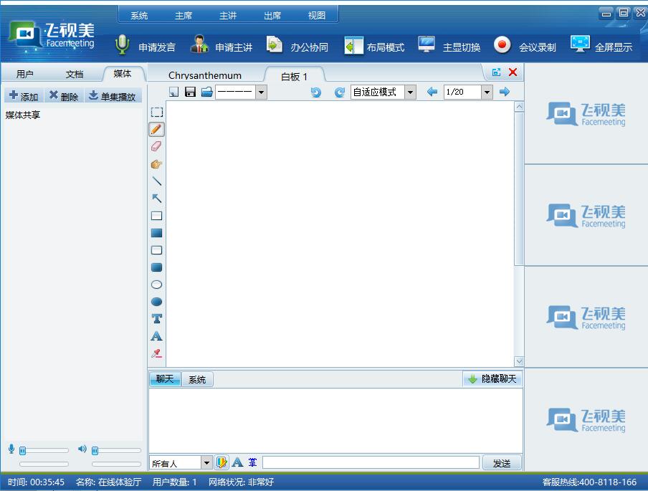
Task: Toggle microphone mute icon
Action: 11,449
